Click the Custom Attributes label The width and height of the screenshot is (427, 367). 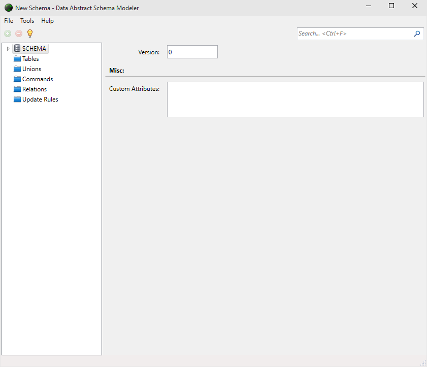(134, 89)
